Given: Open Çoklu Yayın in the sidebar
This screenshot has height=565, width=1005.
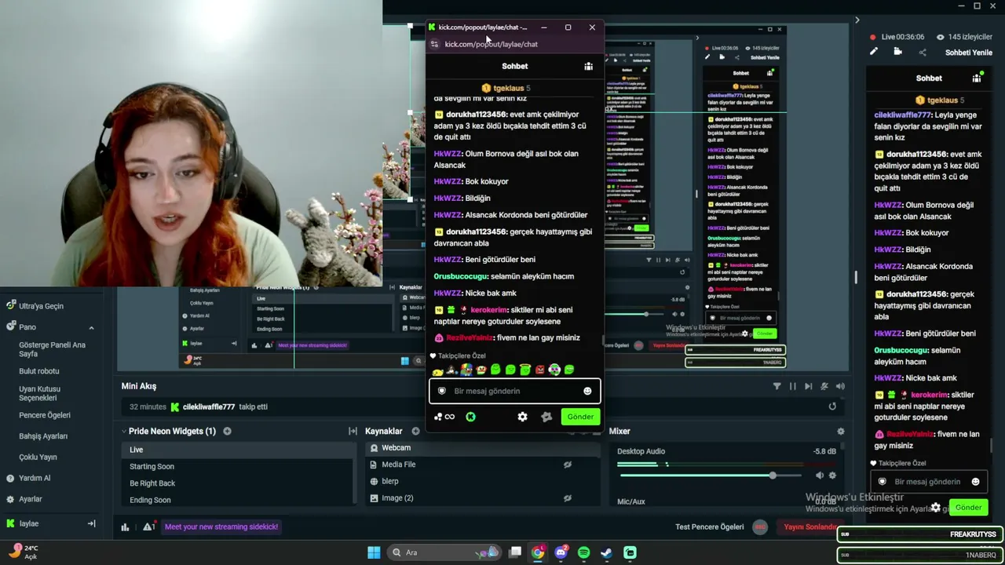Looking at the screenshot, I should (38, 457).
